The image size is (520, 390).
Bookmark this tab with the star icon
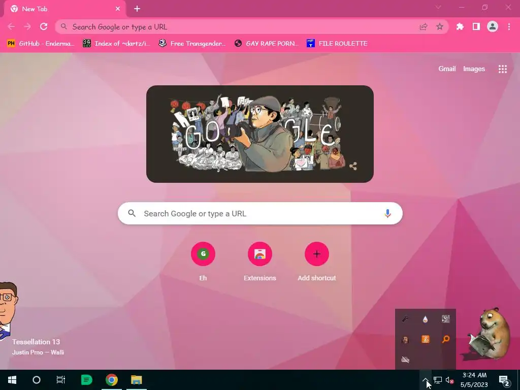pyautogui.click(x=439, y=27)
